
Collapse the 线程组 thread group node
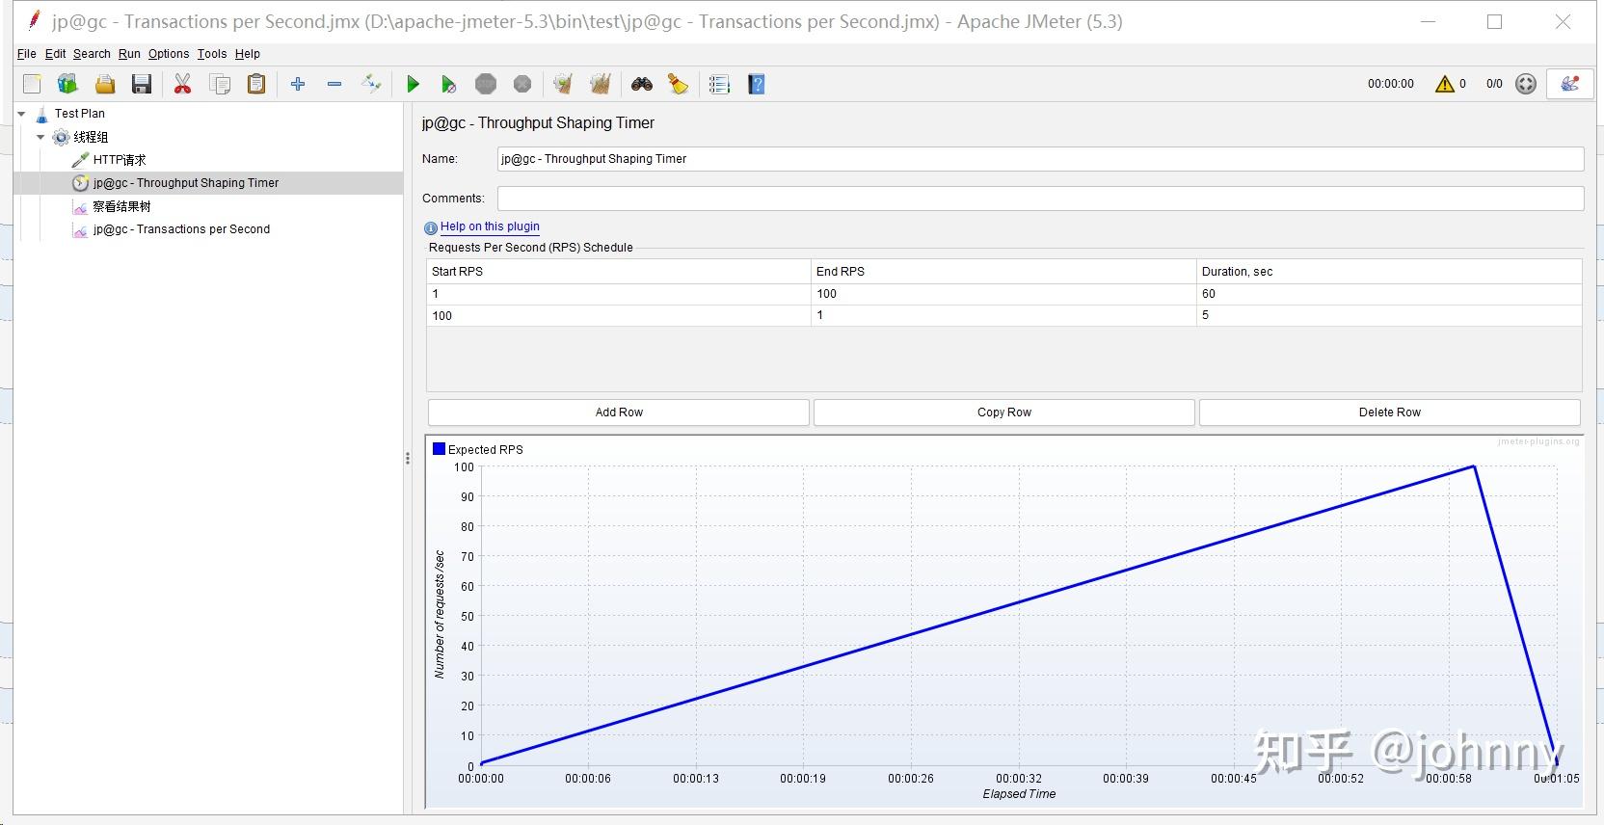[x=40, y=137]
